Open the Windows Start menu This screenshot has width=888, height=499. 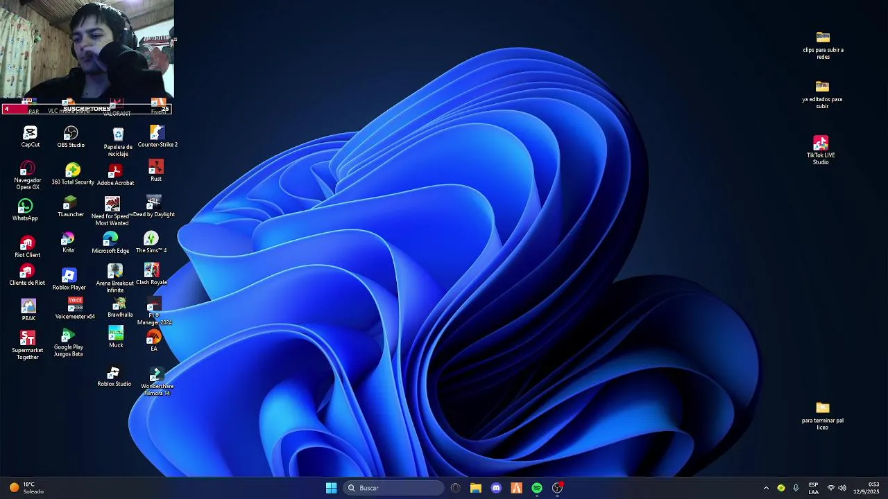331,488
